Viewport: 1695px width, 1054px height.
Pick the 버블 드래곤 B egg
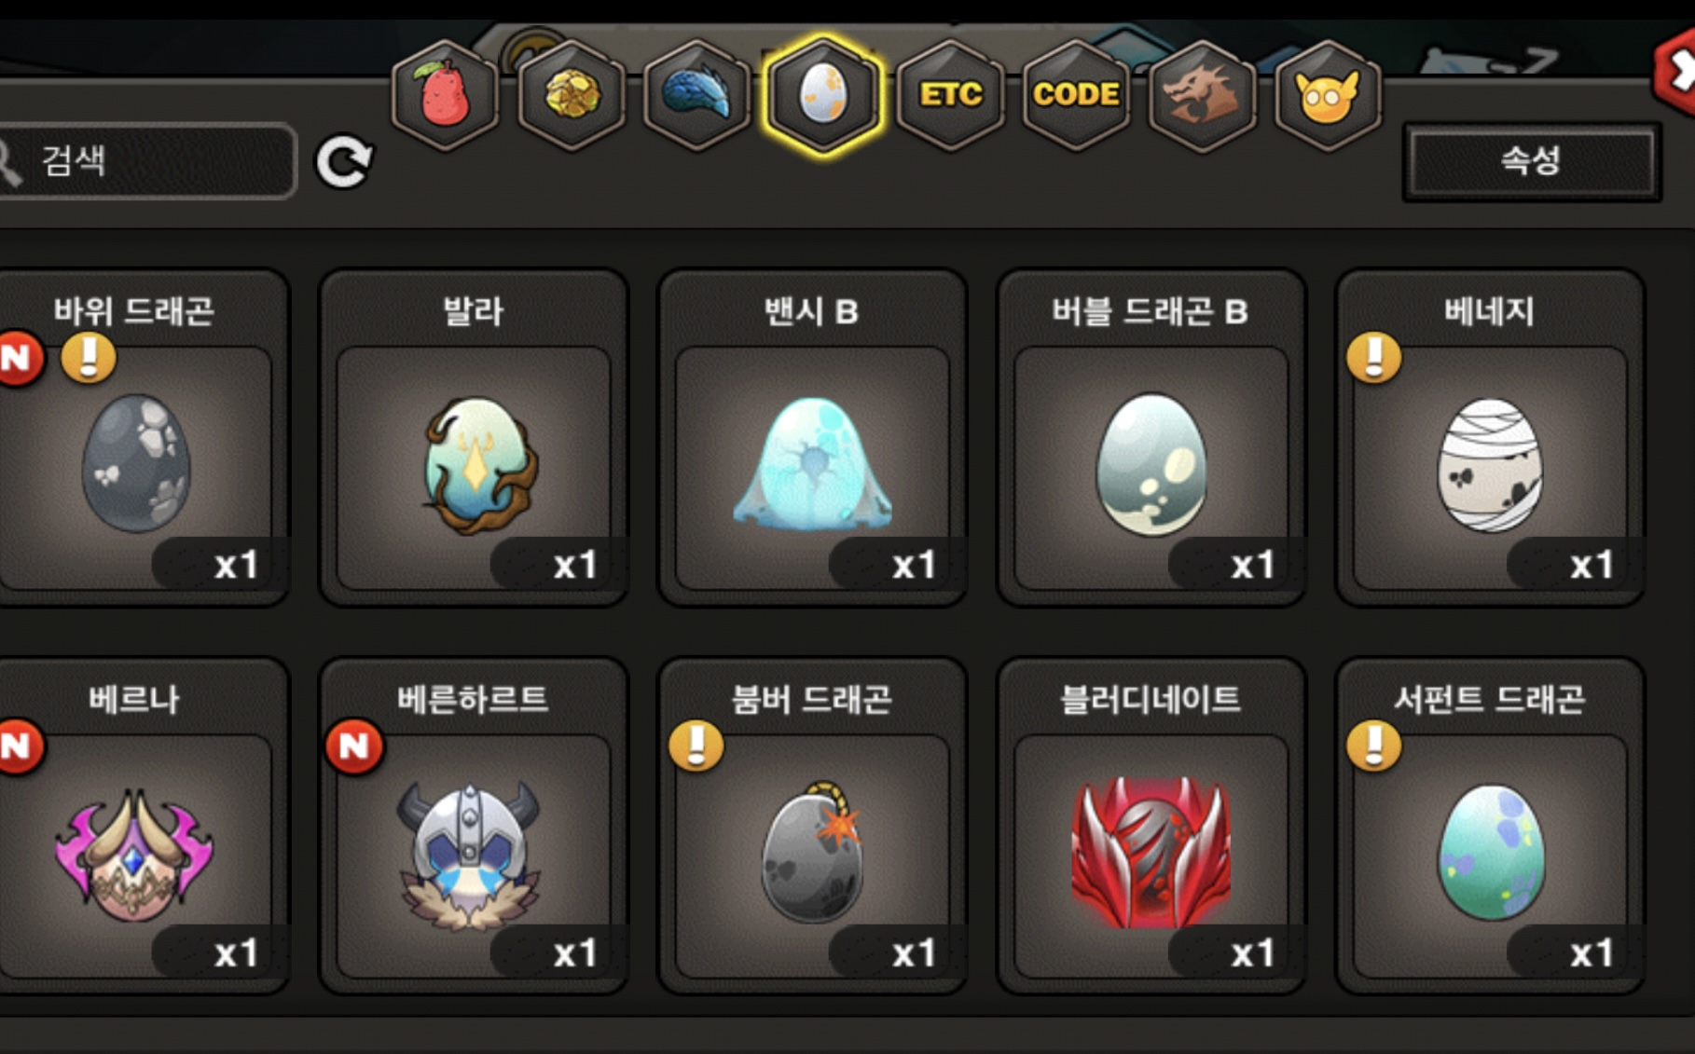[x=1151, y=437]
